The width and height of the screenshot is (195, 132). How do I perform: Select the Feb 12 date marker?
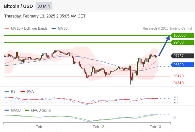[98, 127]
